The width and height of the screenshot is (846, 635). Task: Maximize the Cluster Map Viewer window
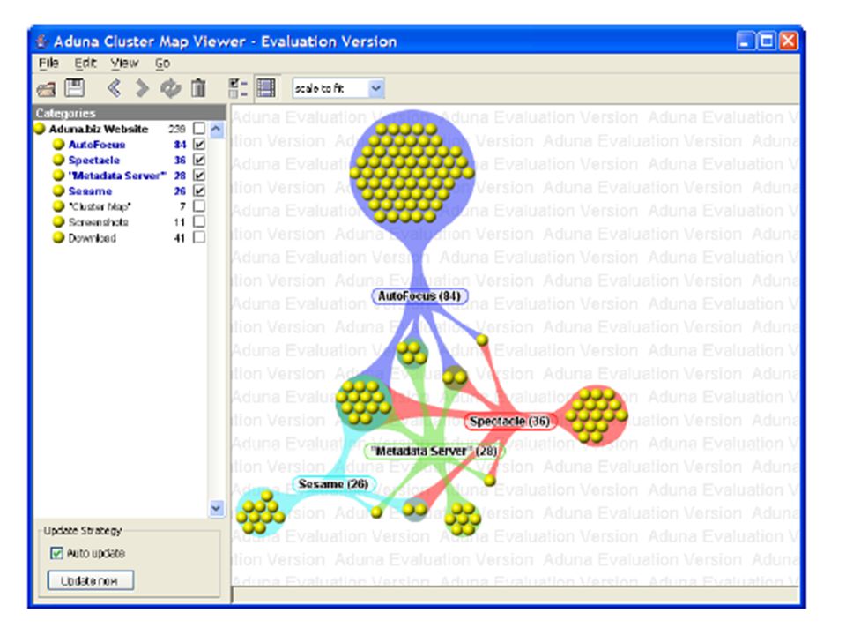coord(767,41)
